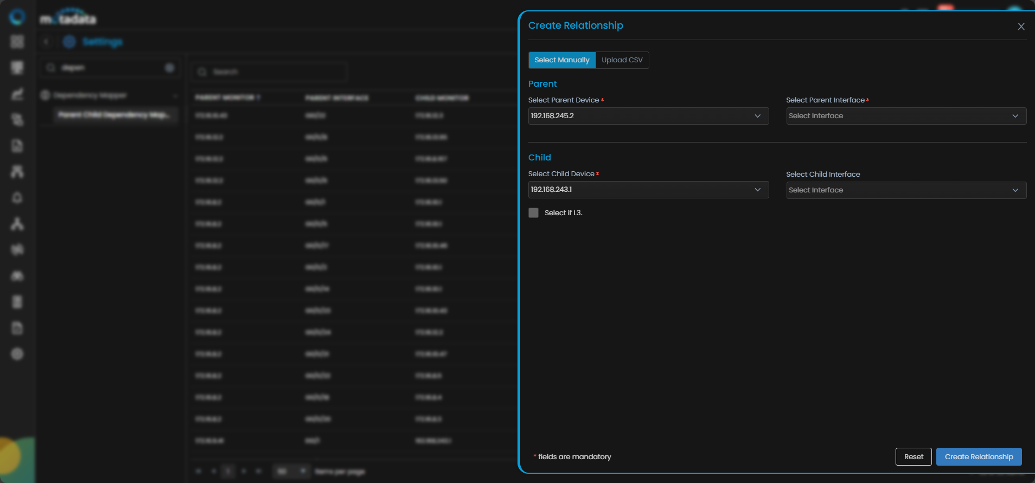
Task: Enable the Select if L3 checkbox
Action: [534, 213]
